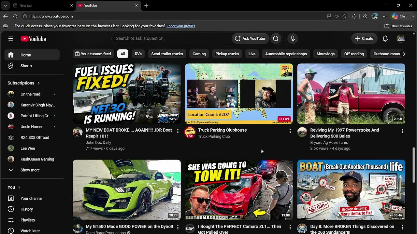The image size is (417, 234).
Task: Open the Uncle Homer subscription
Action: coord(32,127)
